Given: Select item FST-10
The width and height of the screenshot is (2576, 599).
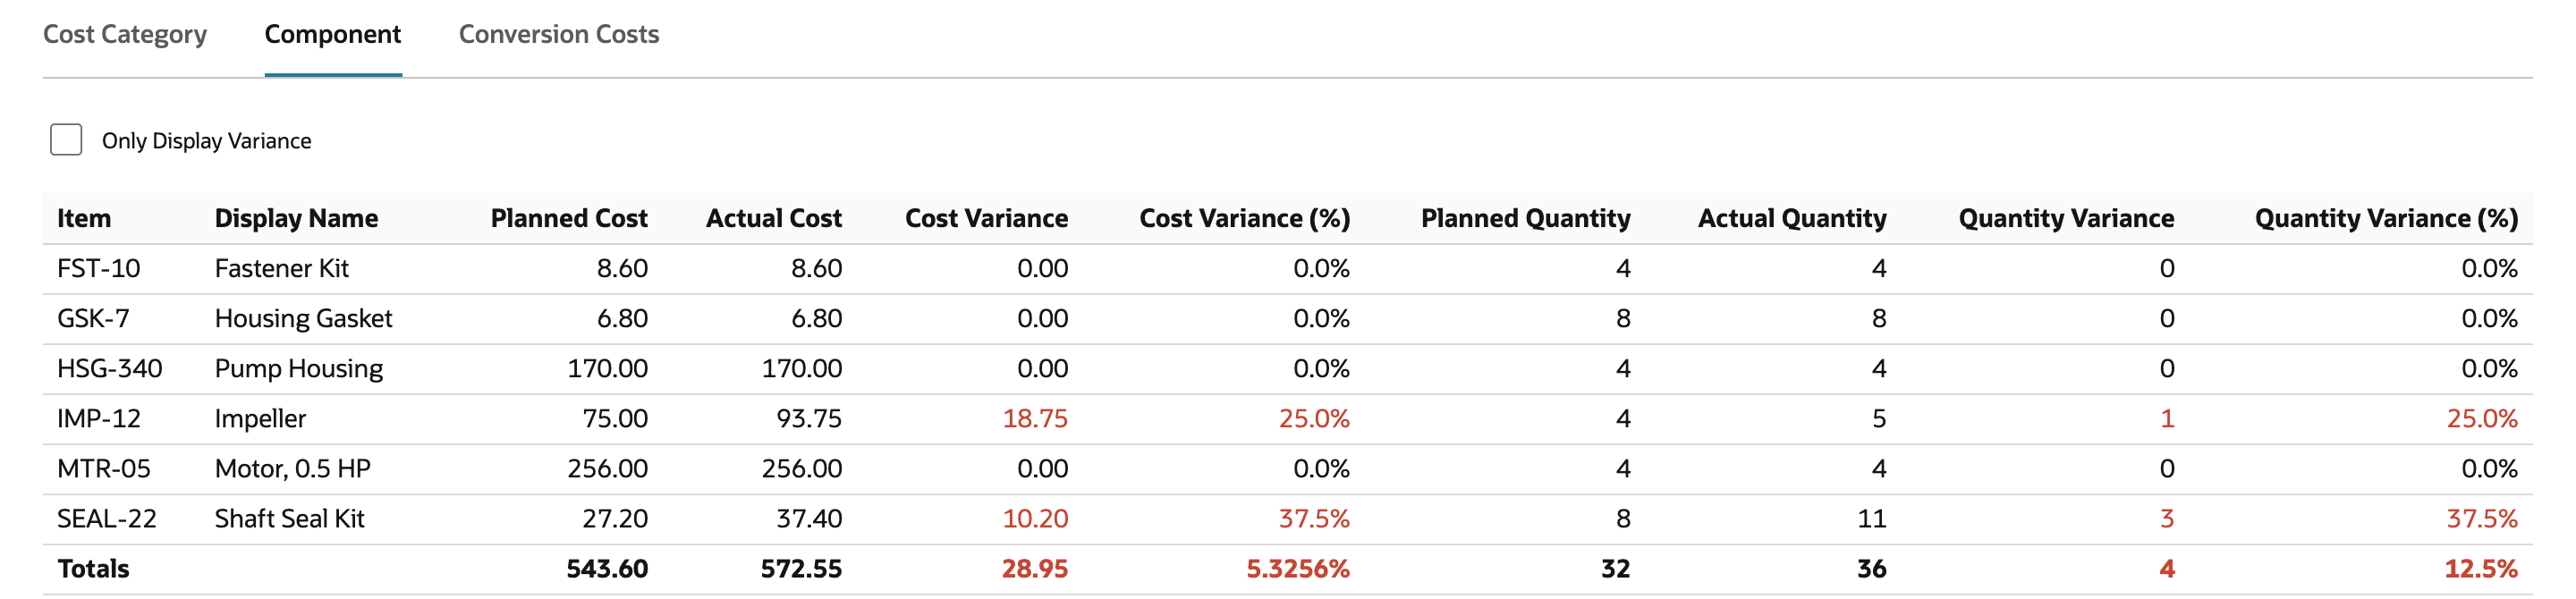Looking at the screenshot, I should [x=99, y=268].
